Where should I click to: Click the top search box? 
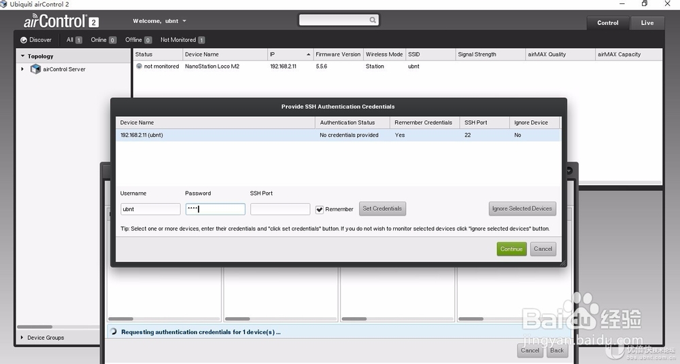tap(339, 20)
